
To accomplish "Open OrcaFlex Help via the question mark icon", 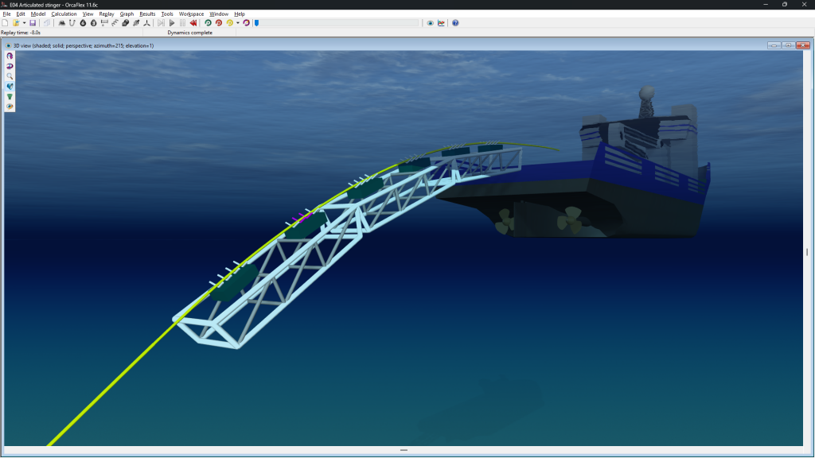I will 455,23.
